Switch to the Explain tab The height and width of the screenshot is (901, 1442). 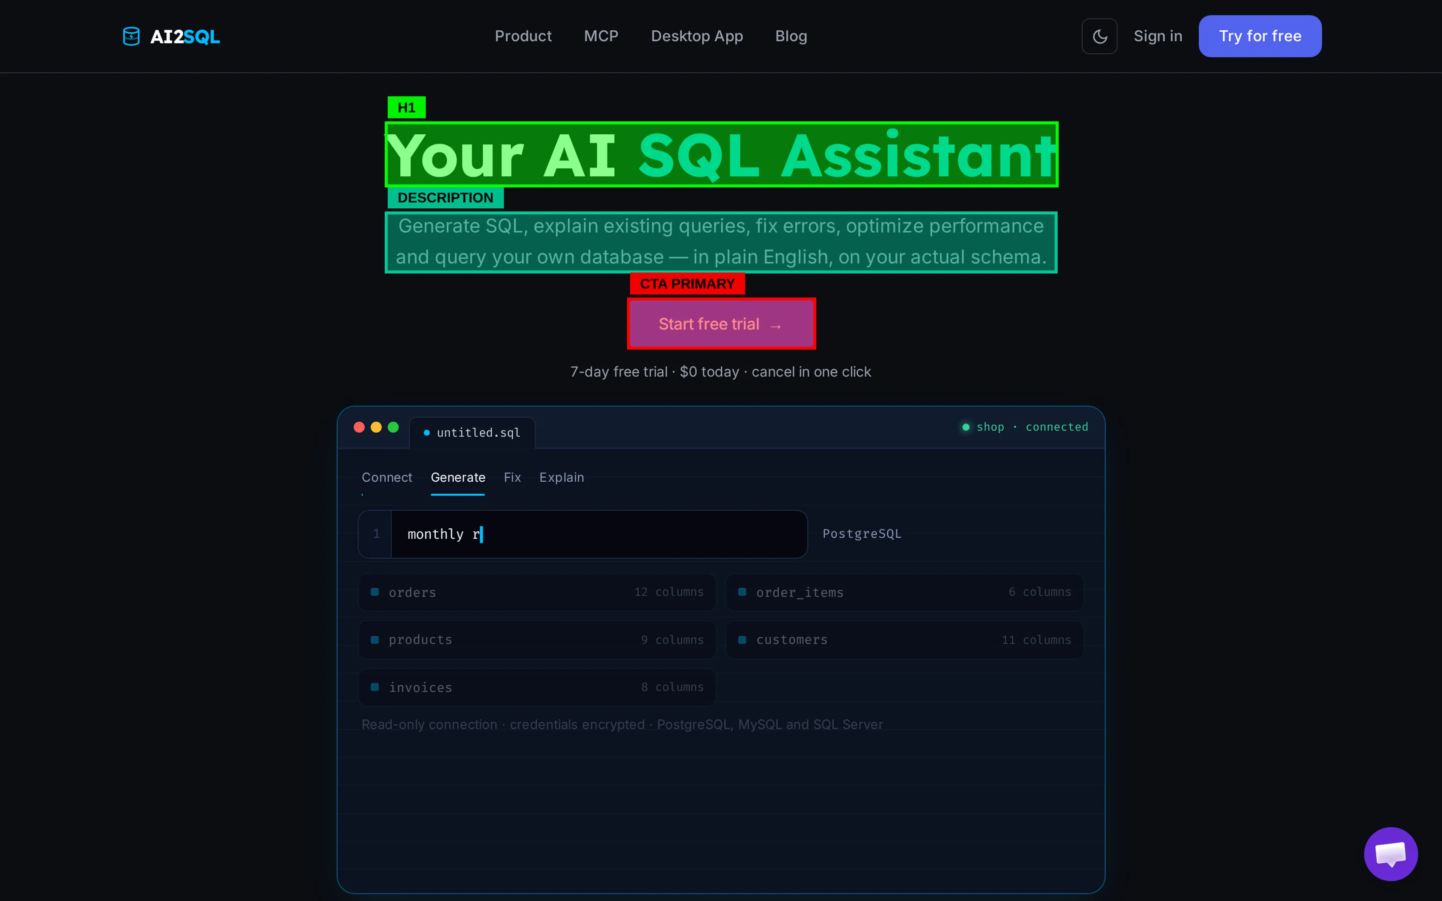tap(561, 477)
